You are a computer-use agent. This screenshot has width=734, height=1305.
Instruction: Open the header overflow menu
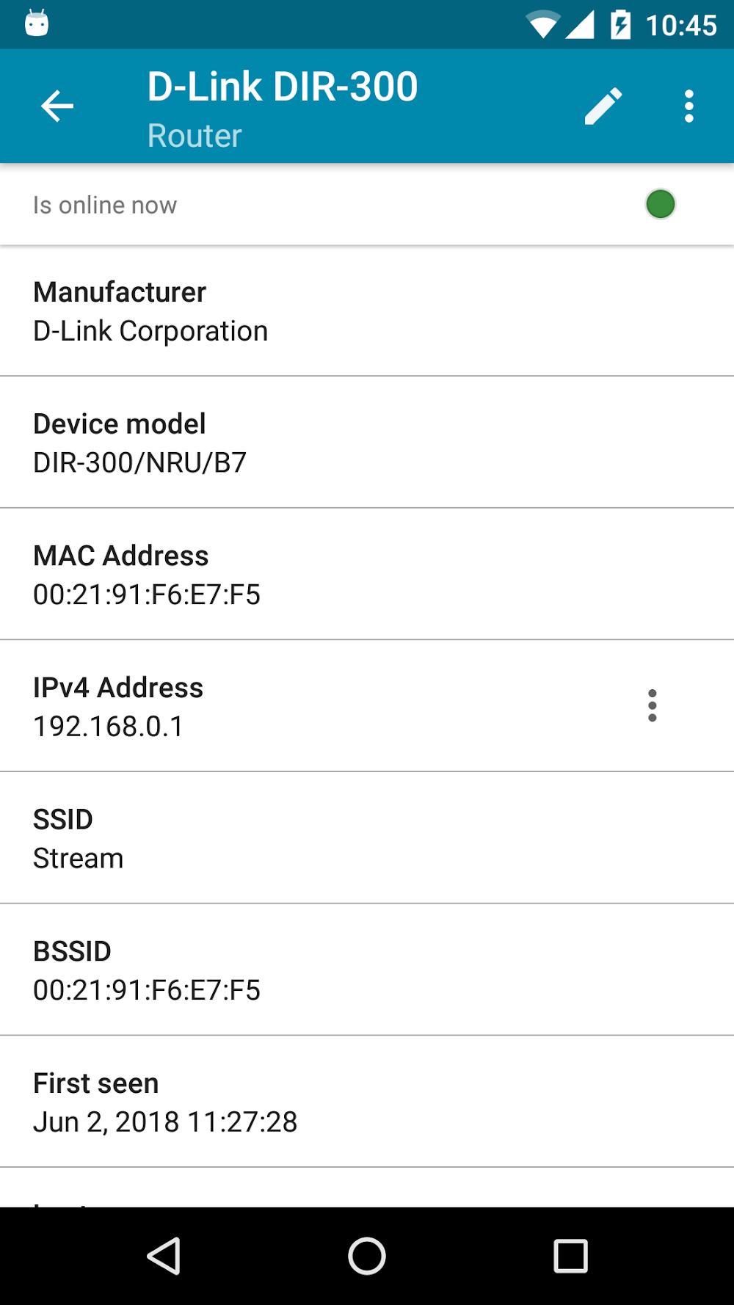(x=688, y=106)
